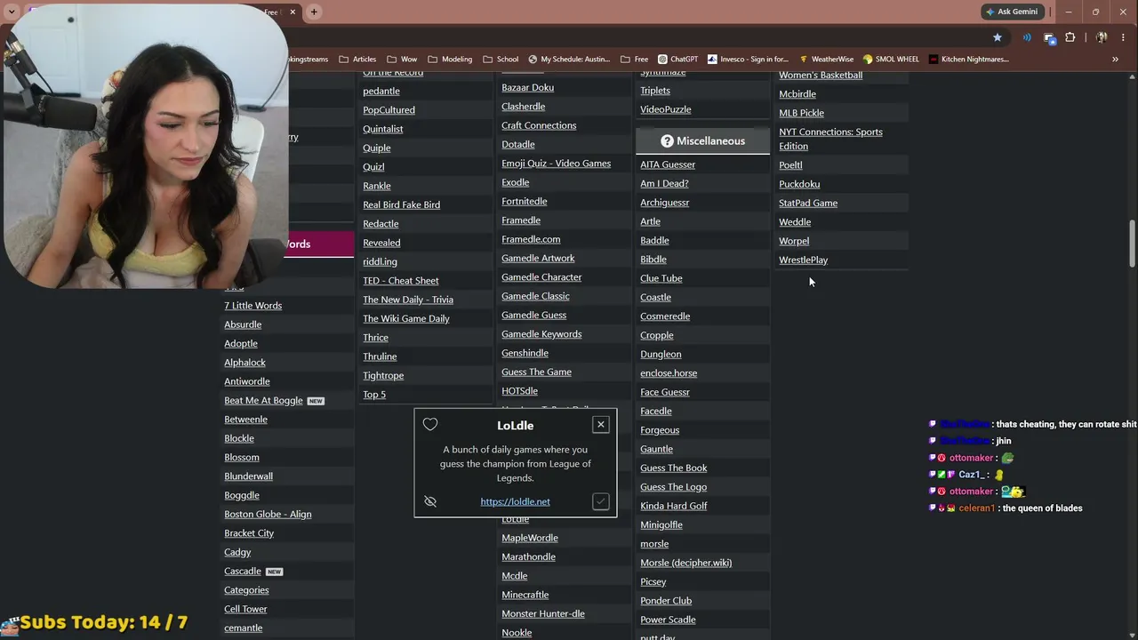Click the Morsle (decipher.wiki) entry

[685, 563]
